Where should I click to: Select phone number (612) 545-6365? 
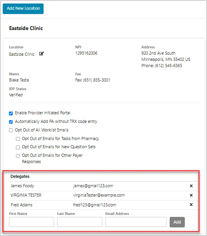tap(168, 66)
